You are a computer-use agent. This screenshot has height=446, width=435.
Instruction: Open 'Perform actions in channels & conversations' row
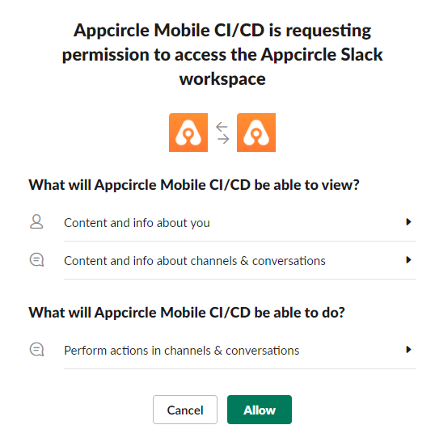222,350
